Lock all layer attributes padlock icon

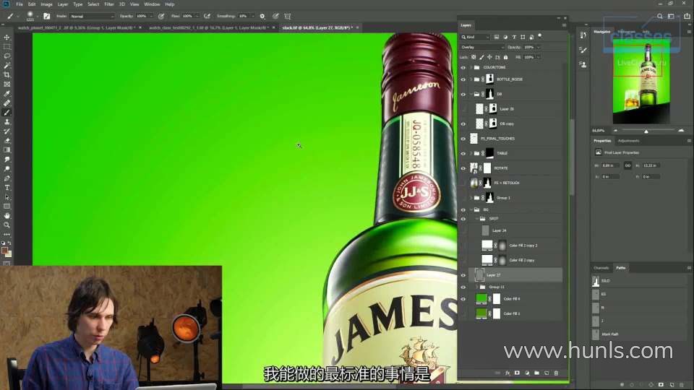tap(505, 57)
